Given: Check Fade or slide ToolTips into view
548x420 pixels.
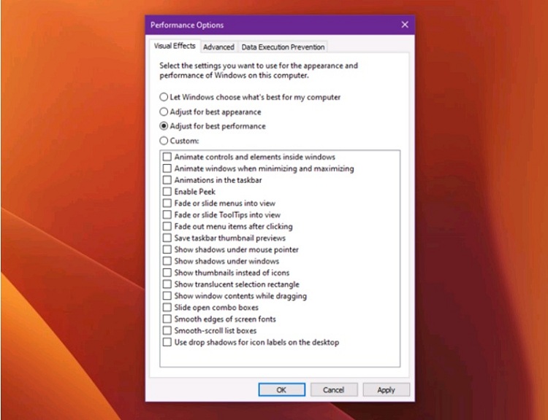Looking at the screenshot, I should 167,214.
